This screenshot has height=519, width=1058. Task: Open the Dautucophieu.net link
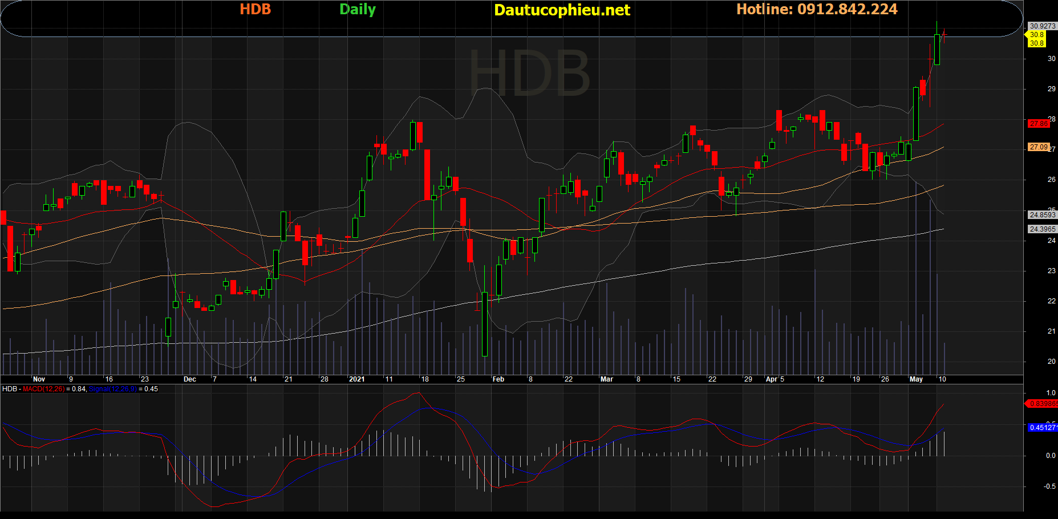coord(562,10)
